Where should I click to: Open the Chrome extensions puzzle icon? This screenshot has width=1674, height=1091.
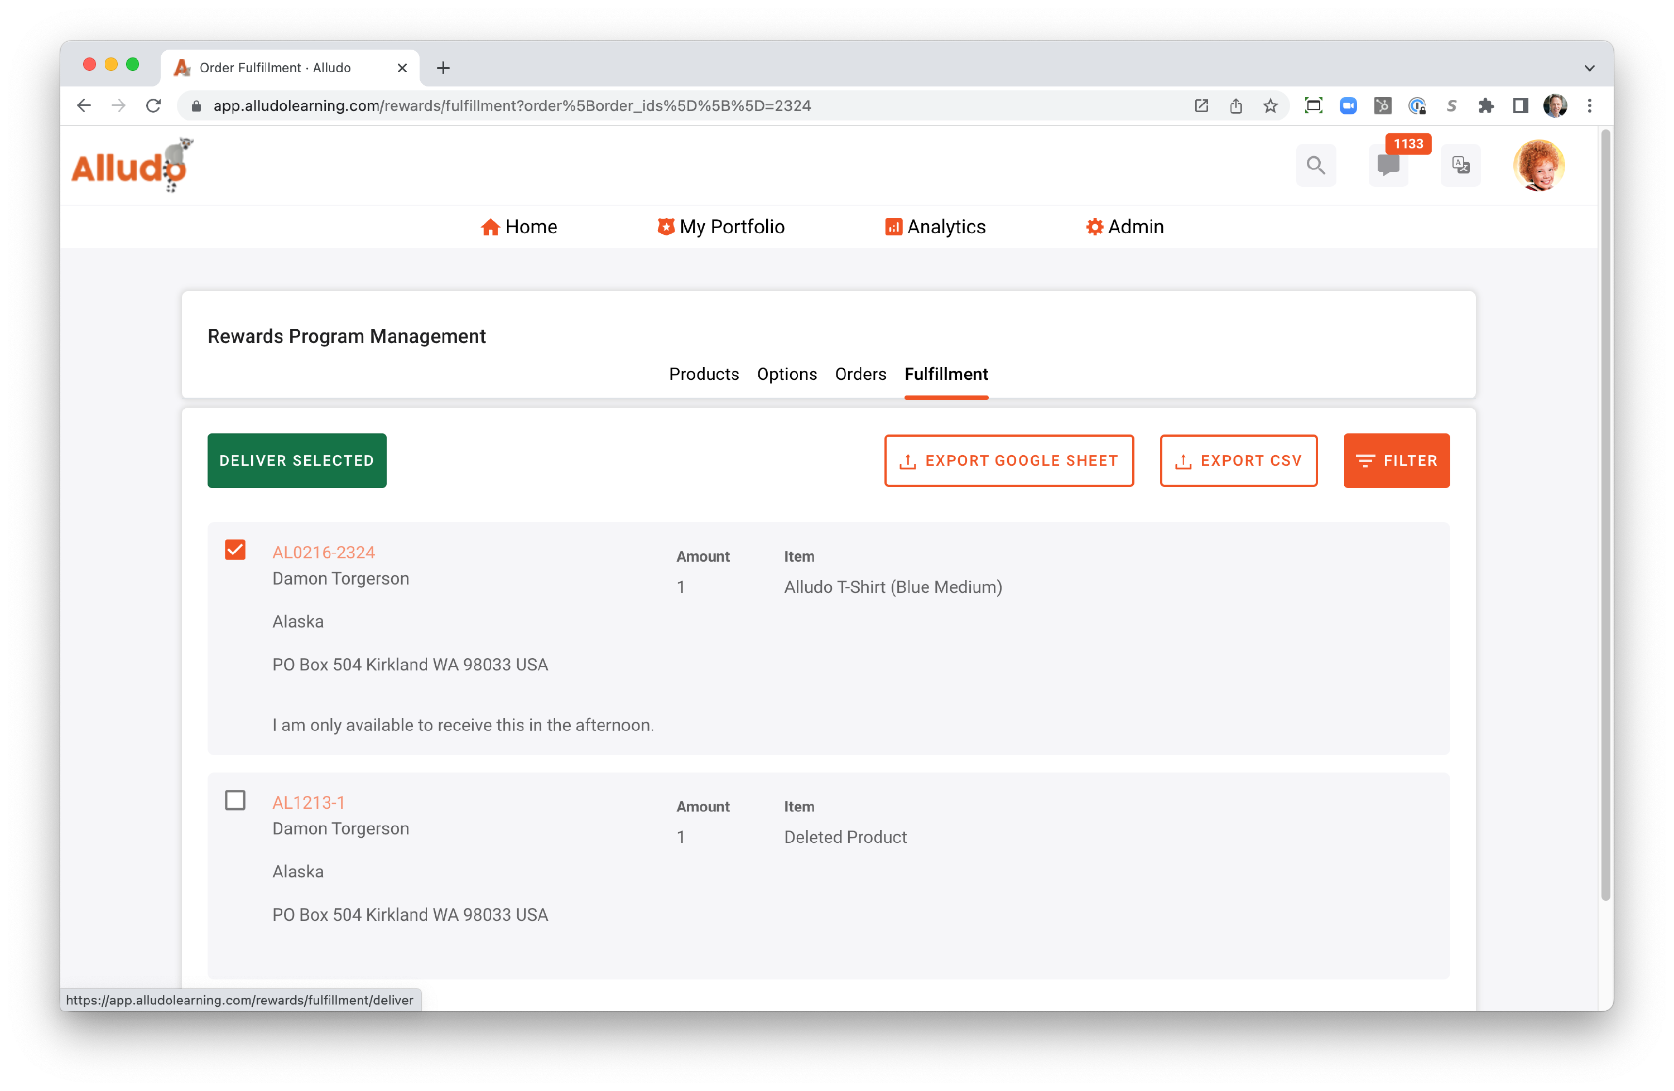point(1485,105)
